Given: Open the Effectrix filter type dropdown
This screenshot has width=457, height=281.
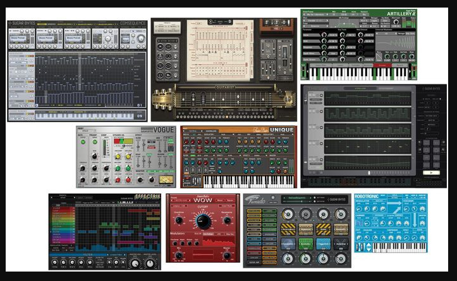Looking at the screenshot, I should (116, 255).
